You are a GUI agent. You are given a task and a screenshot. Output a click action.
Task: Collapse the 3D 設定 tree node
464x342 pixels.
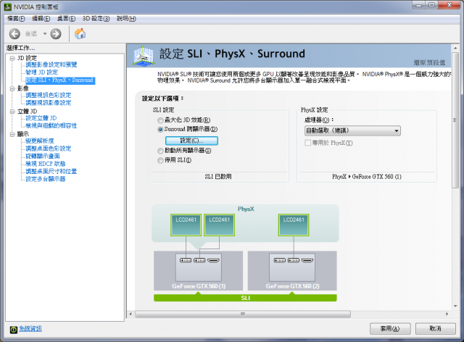click(x=12, y=58)
